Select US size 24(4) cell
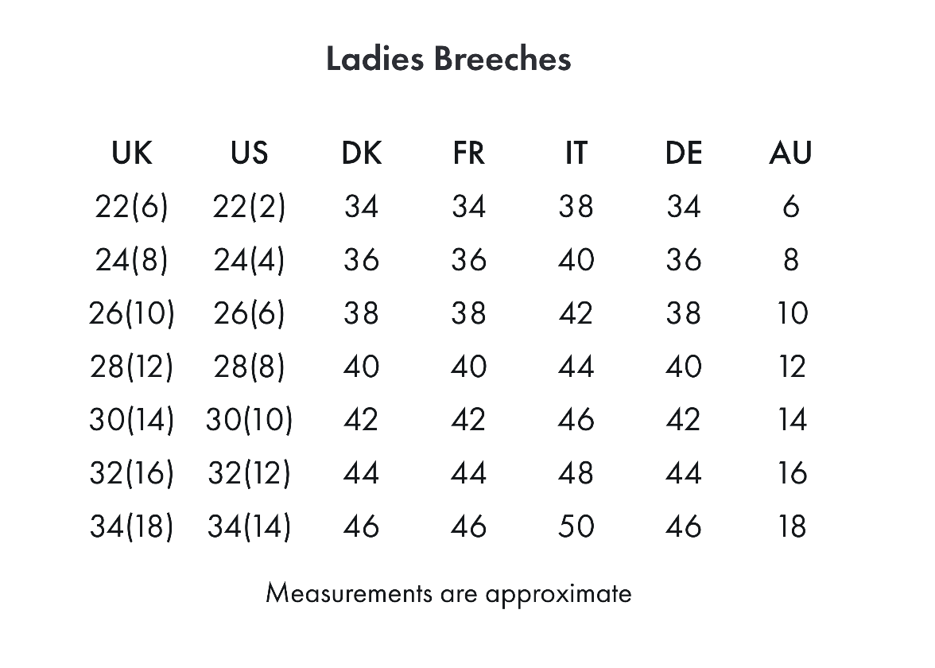Viewport: 935px width, 668px height. point(249,260)
